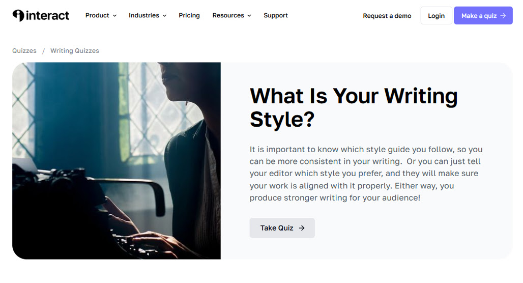Click the interact logo icon
The image size is (523, 283).
click(18, 15)
